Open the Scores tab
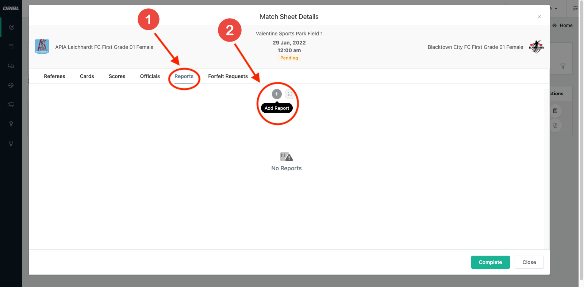584x287 pixels. (117, 76)
